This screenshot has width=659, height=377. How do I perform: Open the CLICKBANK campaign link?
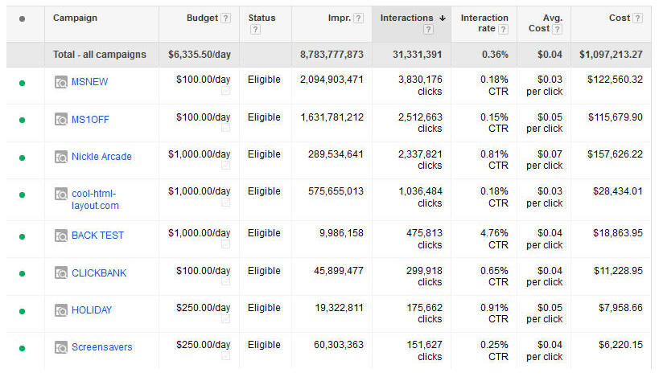click(99, 273)
